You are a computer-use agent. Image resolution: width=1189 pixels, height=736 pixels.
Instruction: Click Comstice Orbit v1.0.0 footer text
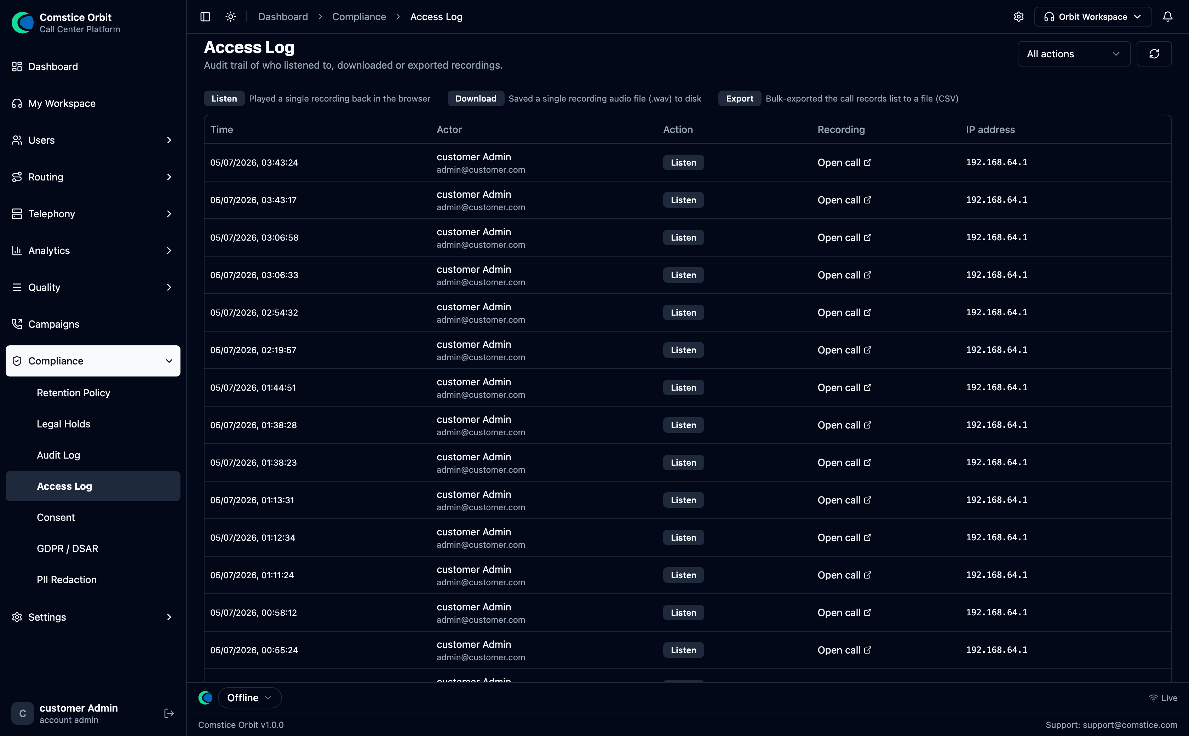coord(241,725)
